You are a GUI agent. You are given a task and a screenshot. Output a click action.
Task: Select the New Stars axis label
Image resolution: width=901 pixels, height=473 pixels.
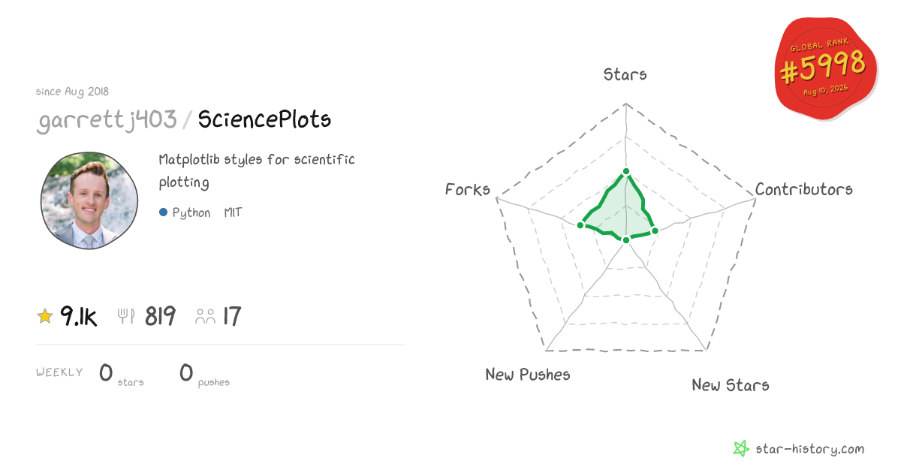point(731,385)
